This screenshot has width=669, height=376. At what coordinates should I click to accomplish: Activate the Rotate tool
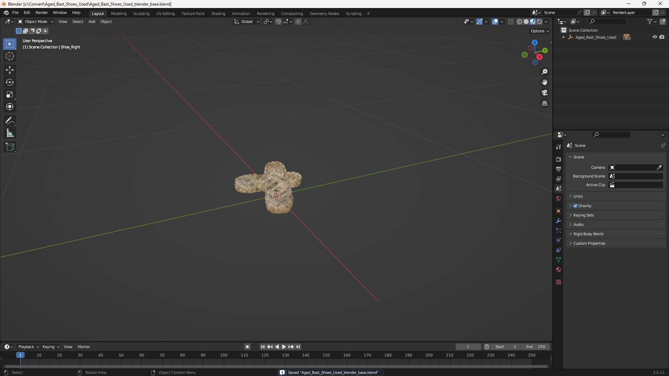[10, 82]
